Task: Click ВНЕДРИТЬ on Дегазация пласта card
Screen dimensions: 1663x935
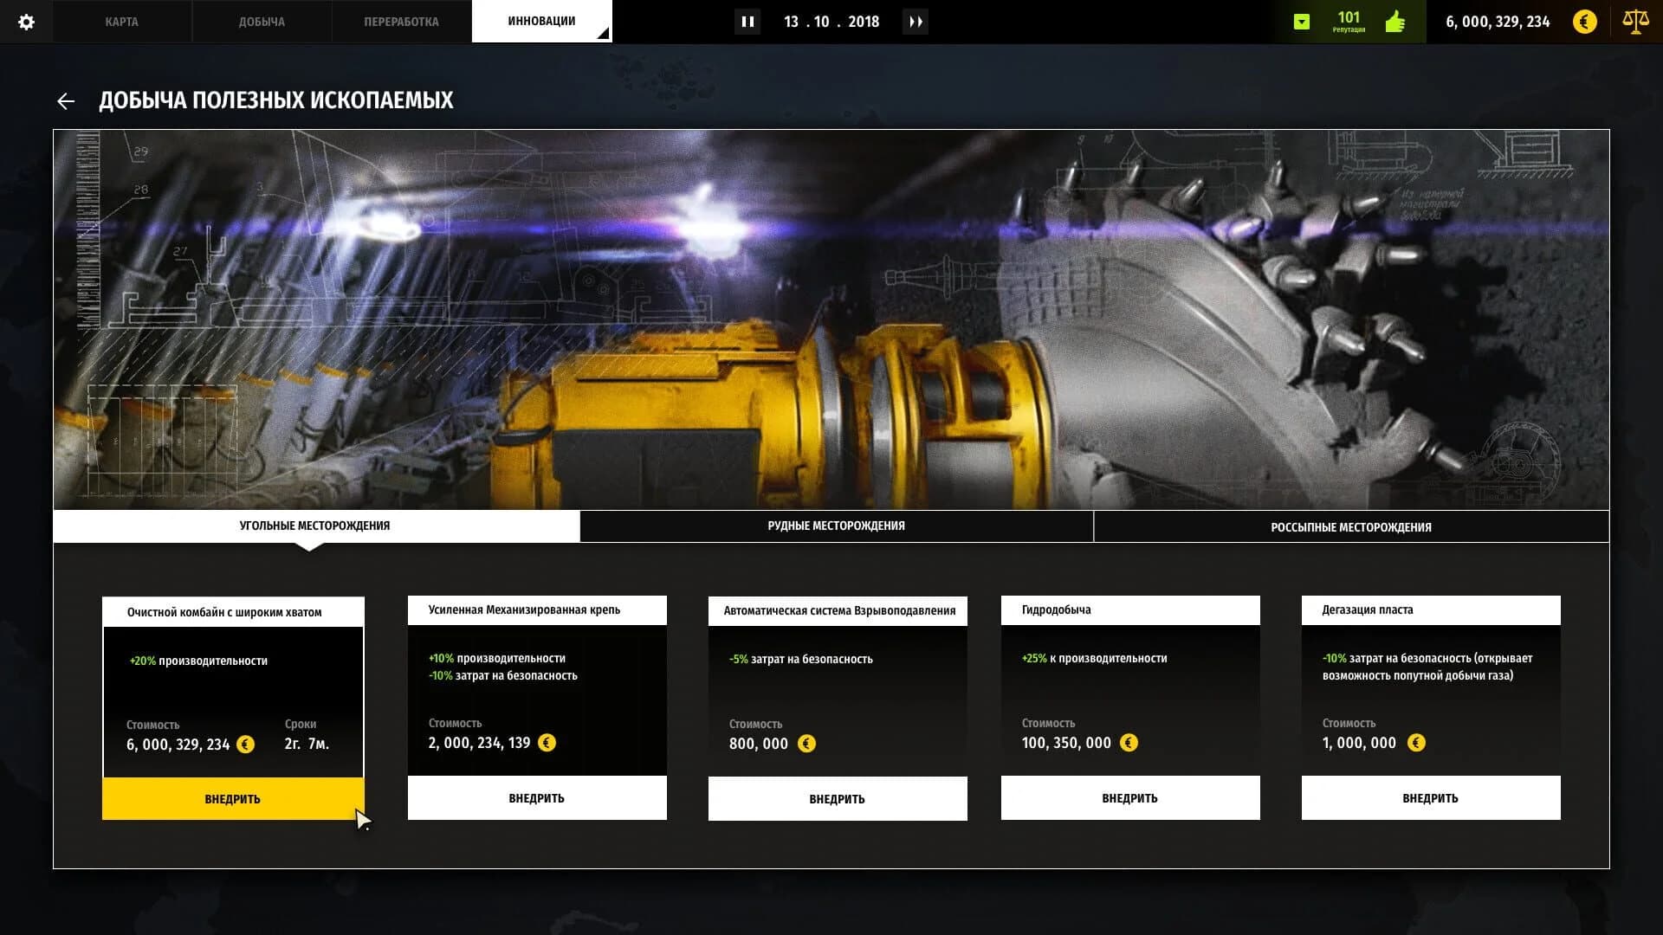Action: point(1430,797)
